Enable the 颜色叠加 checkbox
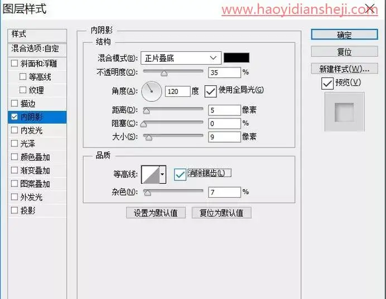386x299 pixels. 15,157
